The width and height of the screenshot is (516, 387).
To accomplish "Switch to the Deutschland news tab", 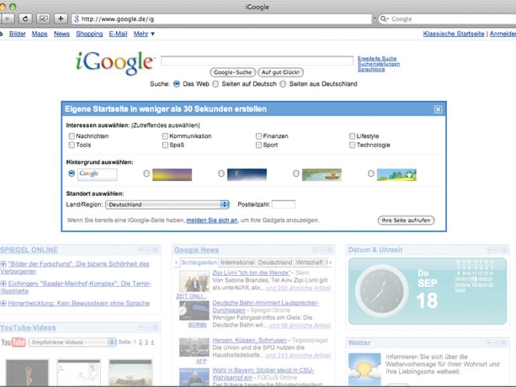I will (x=275, y=262).
